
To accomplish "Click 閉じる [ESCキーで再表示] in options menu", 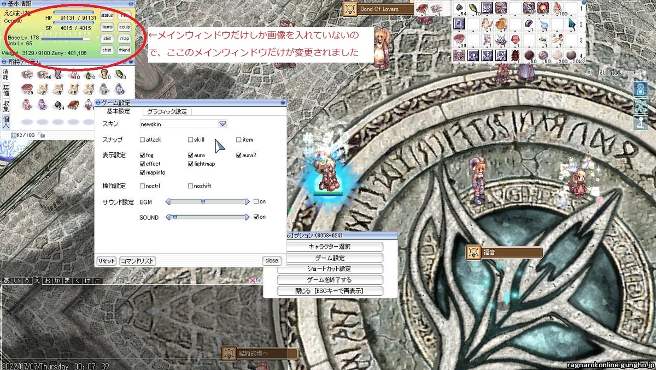I will click(330, 291).
